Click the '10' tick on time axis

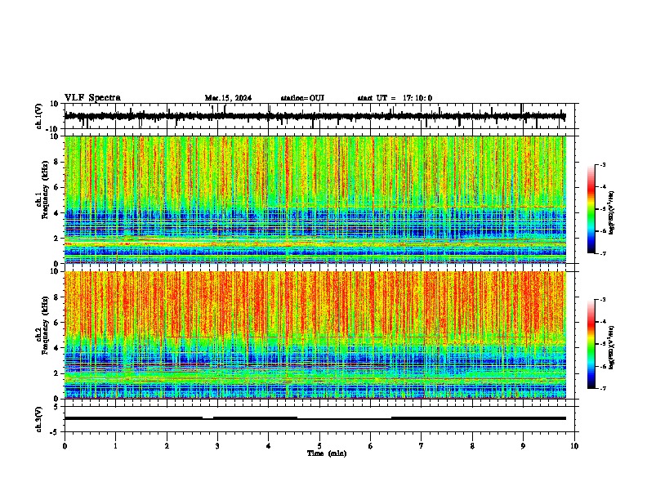point(574,446)
